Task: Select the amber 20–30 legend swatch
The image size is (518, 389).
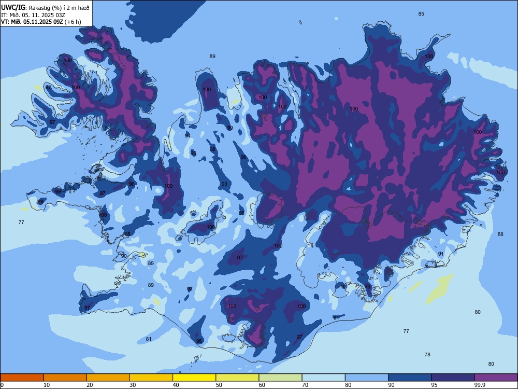Action: pos(108,378)
